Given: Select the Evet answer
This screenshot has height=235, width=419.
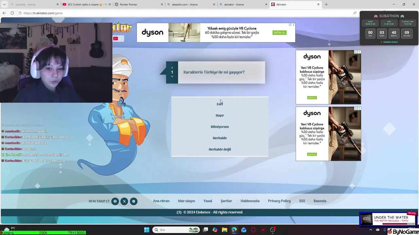Looking at the screenshot, I should point(220,104).
